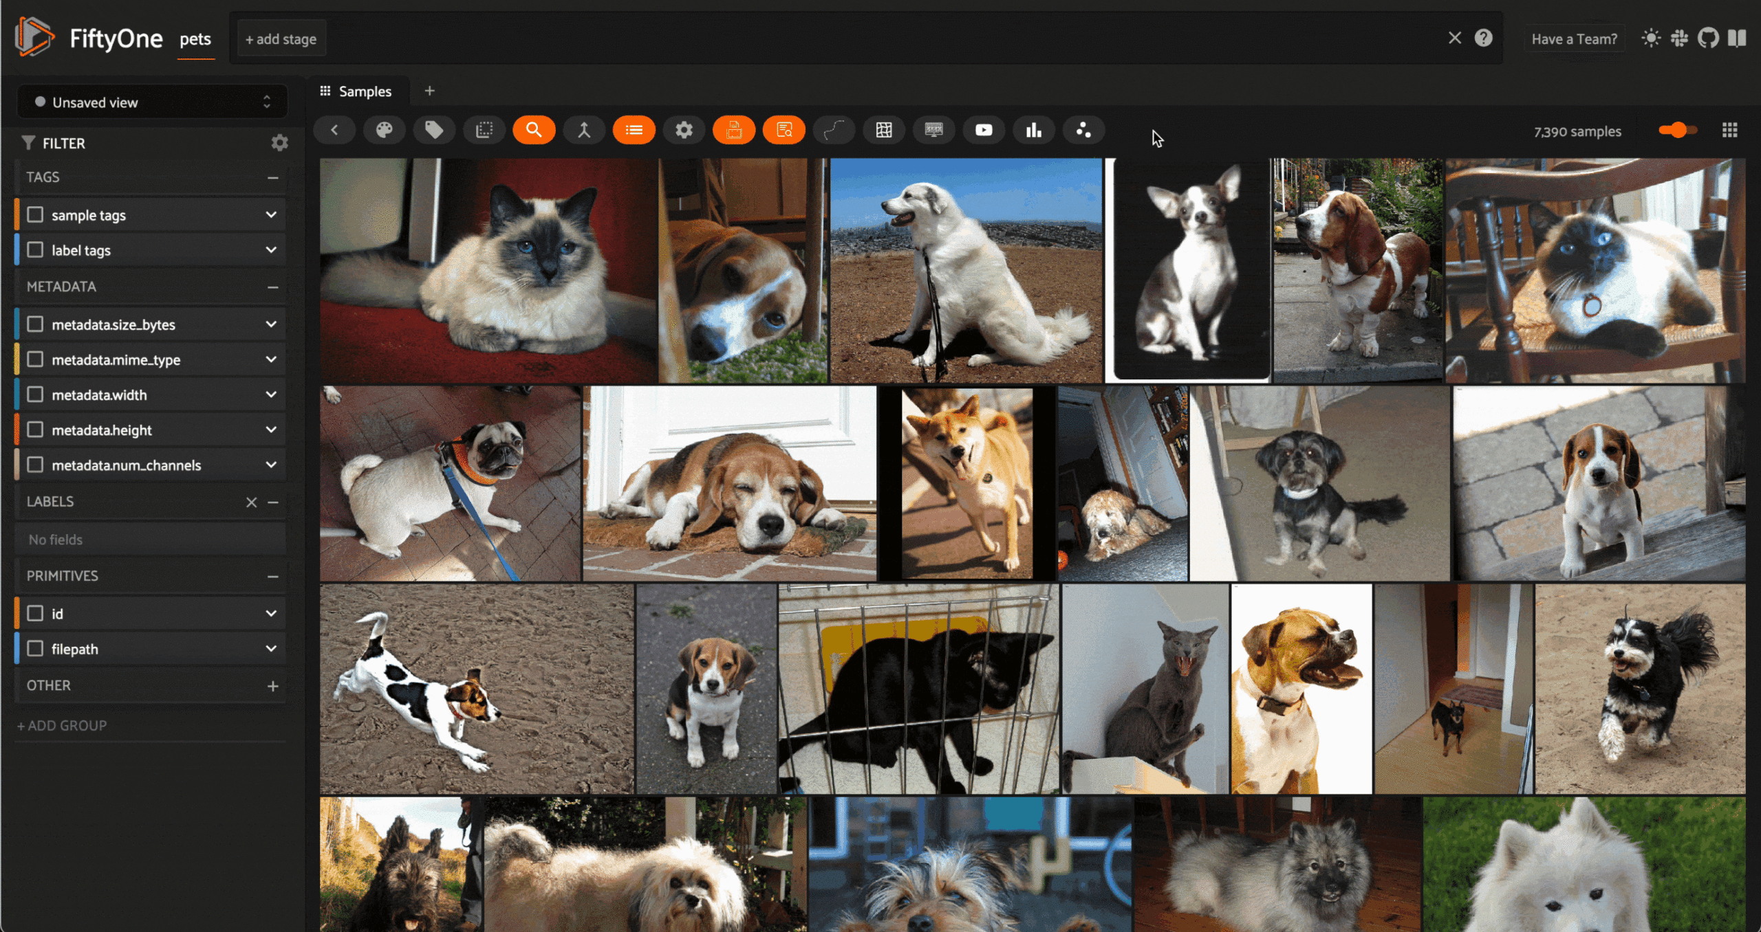This screenshot has height=932, width=1761.
Task: Open display options gear in toolbar
Action: tap(684, 130)
